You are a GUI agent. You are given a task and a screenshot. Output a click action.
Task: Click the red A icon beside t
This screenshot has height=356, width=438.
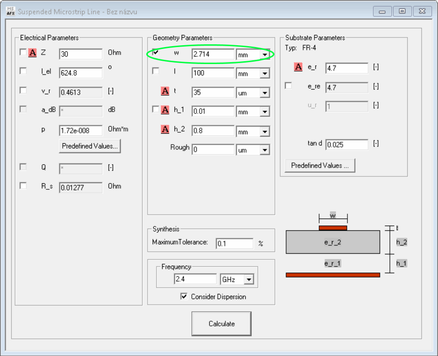(x=165, y=91)
